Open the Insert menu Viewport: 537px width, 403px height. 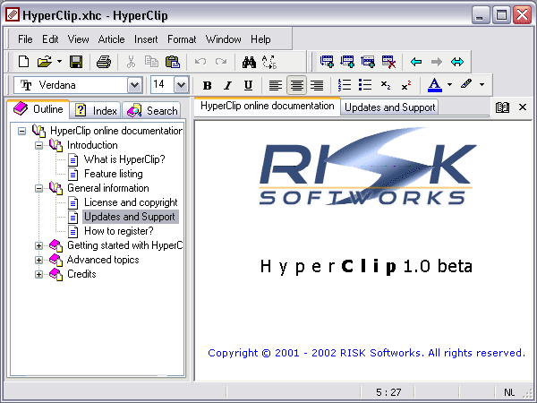point(146,39)
